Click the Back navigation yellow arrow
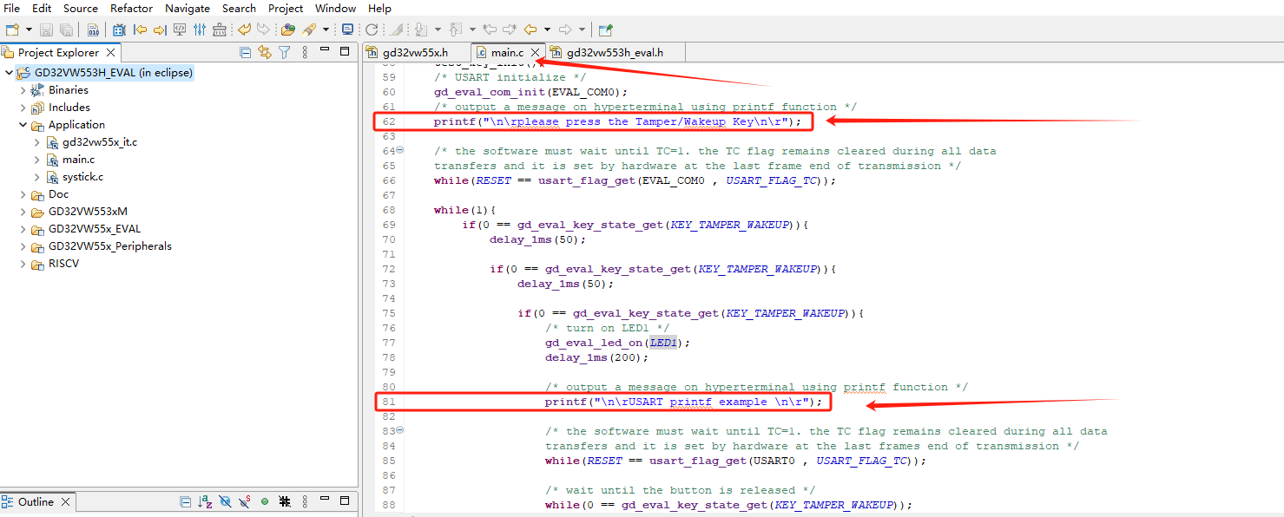This screenshot has width=1284, height=517. pos(530,29)
